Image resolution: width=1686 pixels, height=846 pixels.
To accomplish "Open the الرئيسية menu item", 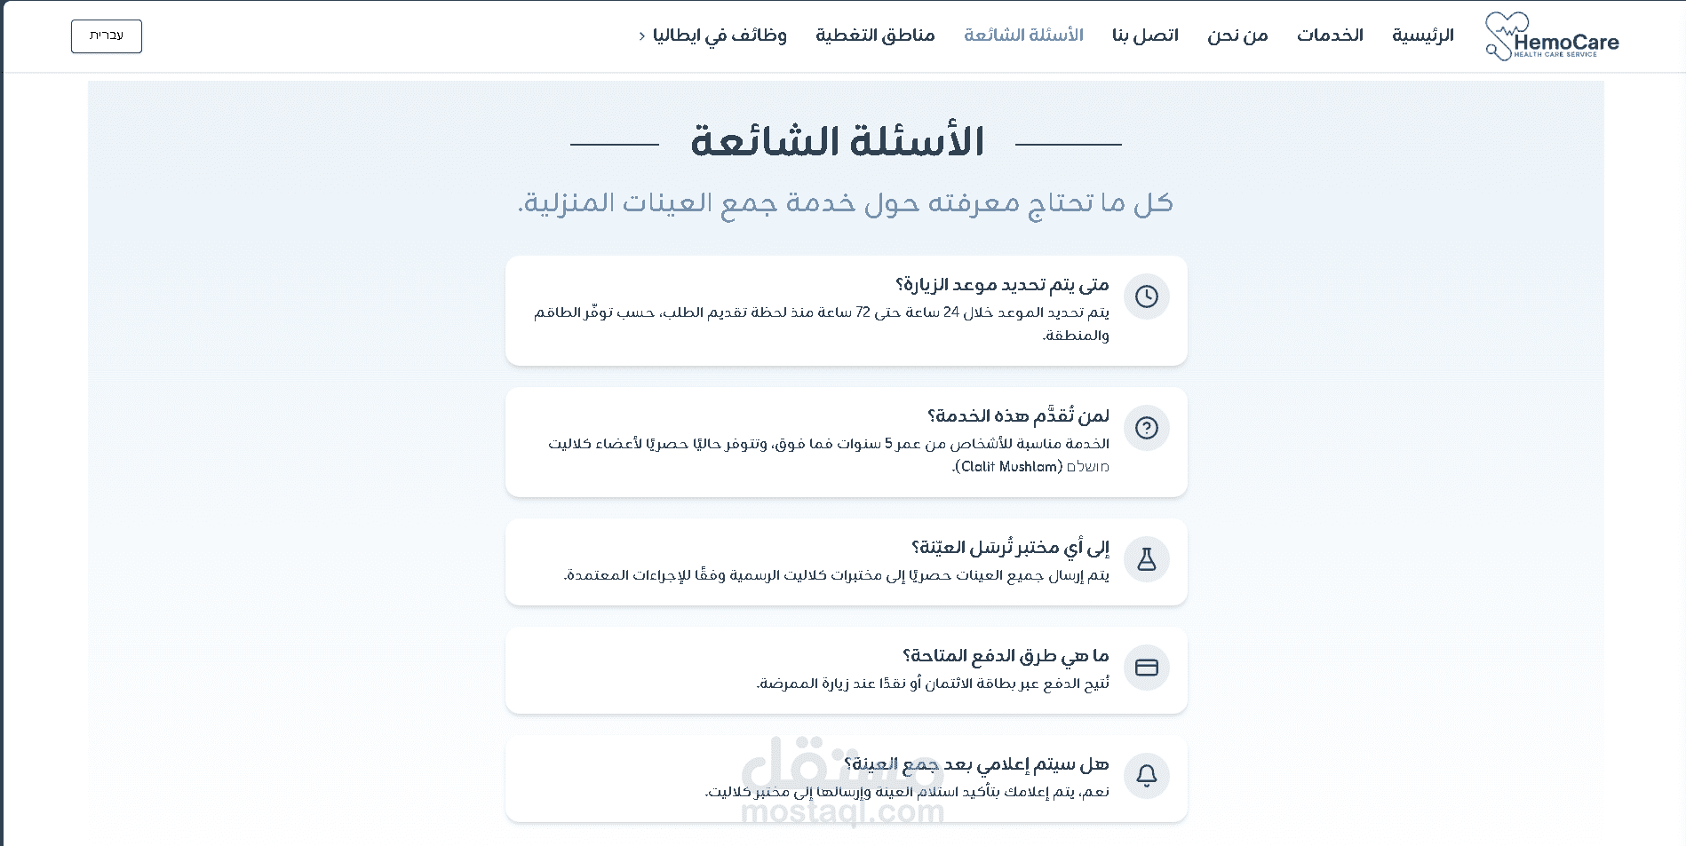I will tap(1423, 36).
